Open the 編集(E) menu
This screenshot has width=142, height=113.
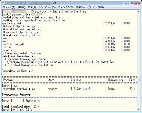[21, 7]
